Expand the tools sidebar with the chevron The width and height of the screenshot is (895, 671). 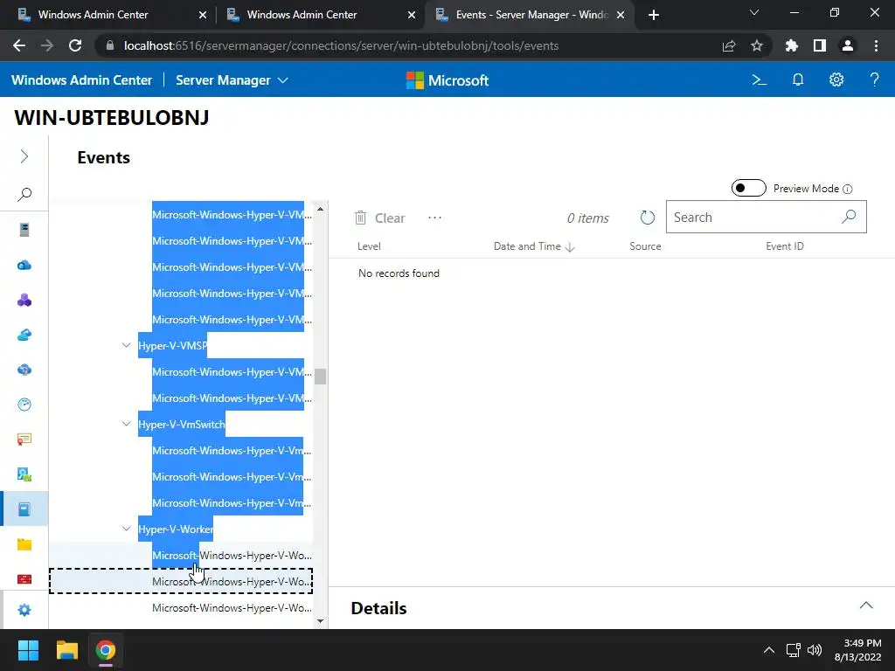[x=24, y=156]
